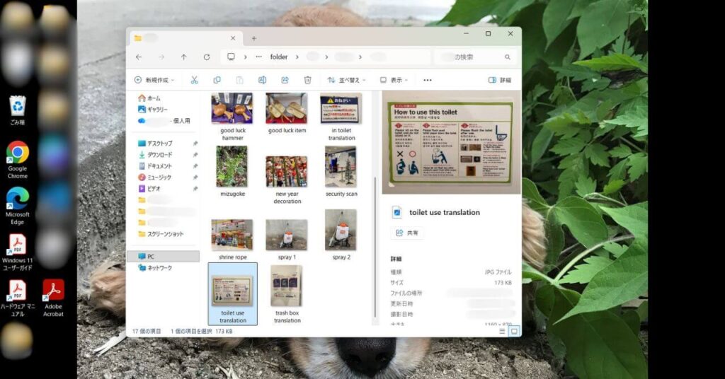Select ネットワーク in the navigation pane
725x379 pixels.
[x=155, y=268]
